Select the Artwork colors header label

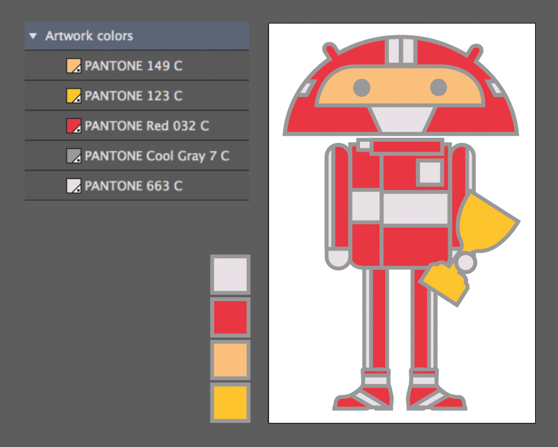click(89, 36)
